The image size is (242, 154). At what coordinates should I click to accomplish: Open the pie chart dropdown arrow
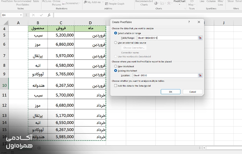[x=159, y=3]
